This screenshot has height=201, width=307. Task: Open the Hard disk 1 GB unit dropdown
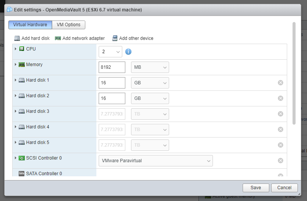pyautogui.click(x=150, y=83)
